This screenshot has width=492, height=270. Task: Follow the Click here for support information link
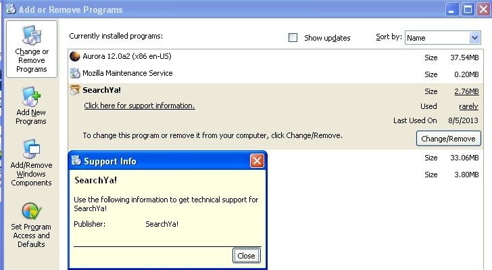(139, 106)
